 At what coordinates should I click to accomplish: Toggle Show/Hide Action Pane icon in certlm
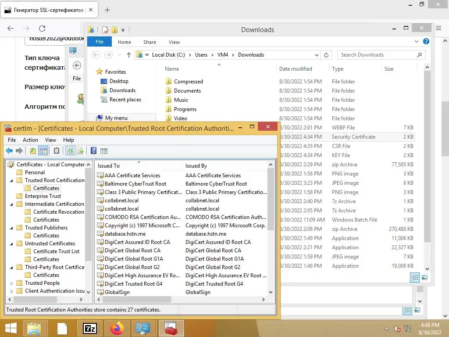[104, 151]
